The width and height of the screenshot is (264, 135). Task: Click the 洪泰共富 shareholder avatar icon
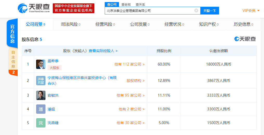41,81
